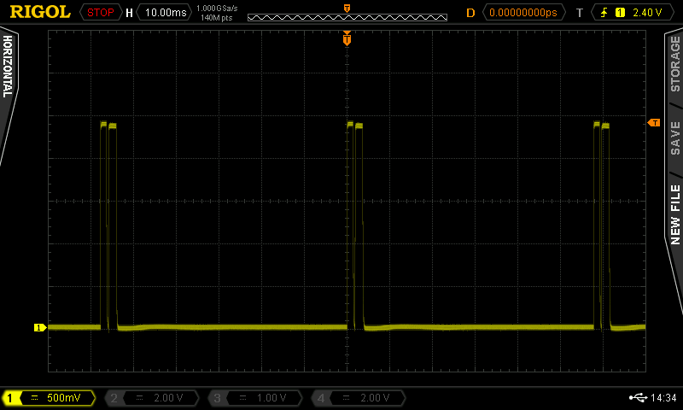
Task: Click the D delay label in top bar
Action: [470, 13]
